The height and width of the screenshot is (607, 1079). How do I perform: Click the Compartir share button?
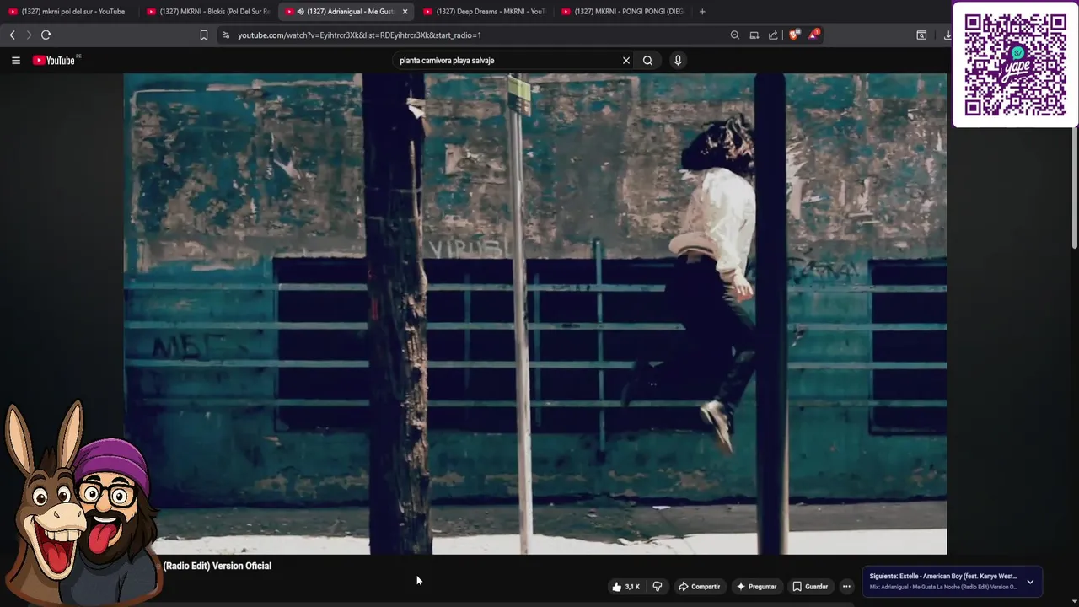click(x=700, y=587)
